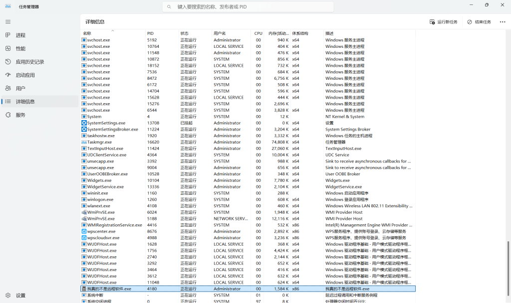Screen dimensions: 511x303
Task: Open the Users (用户) page
Action: (20, 88)
